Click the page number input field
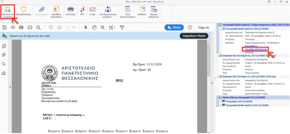 (69, 27)
